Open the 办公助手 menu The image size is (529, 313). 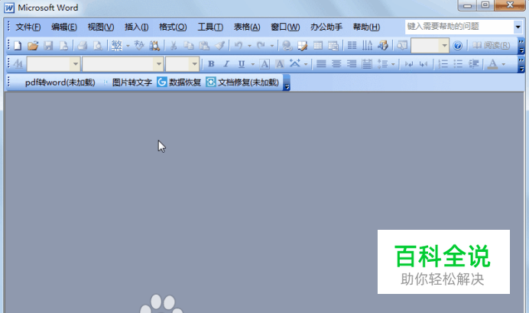326,27
